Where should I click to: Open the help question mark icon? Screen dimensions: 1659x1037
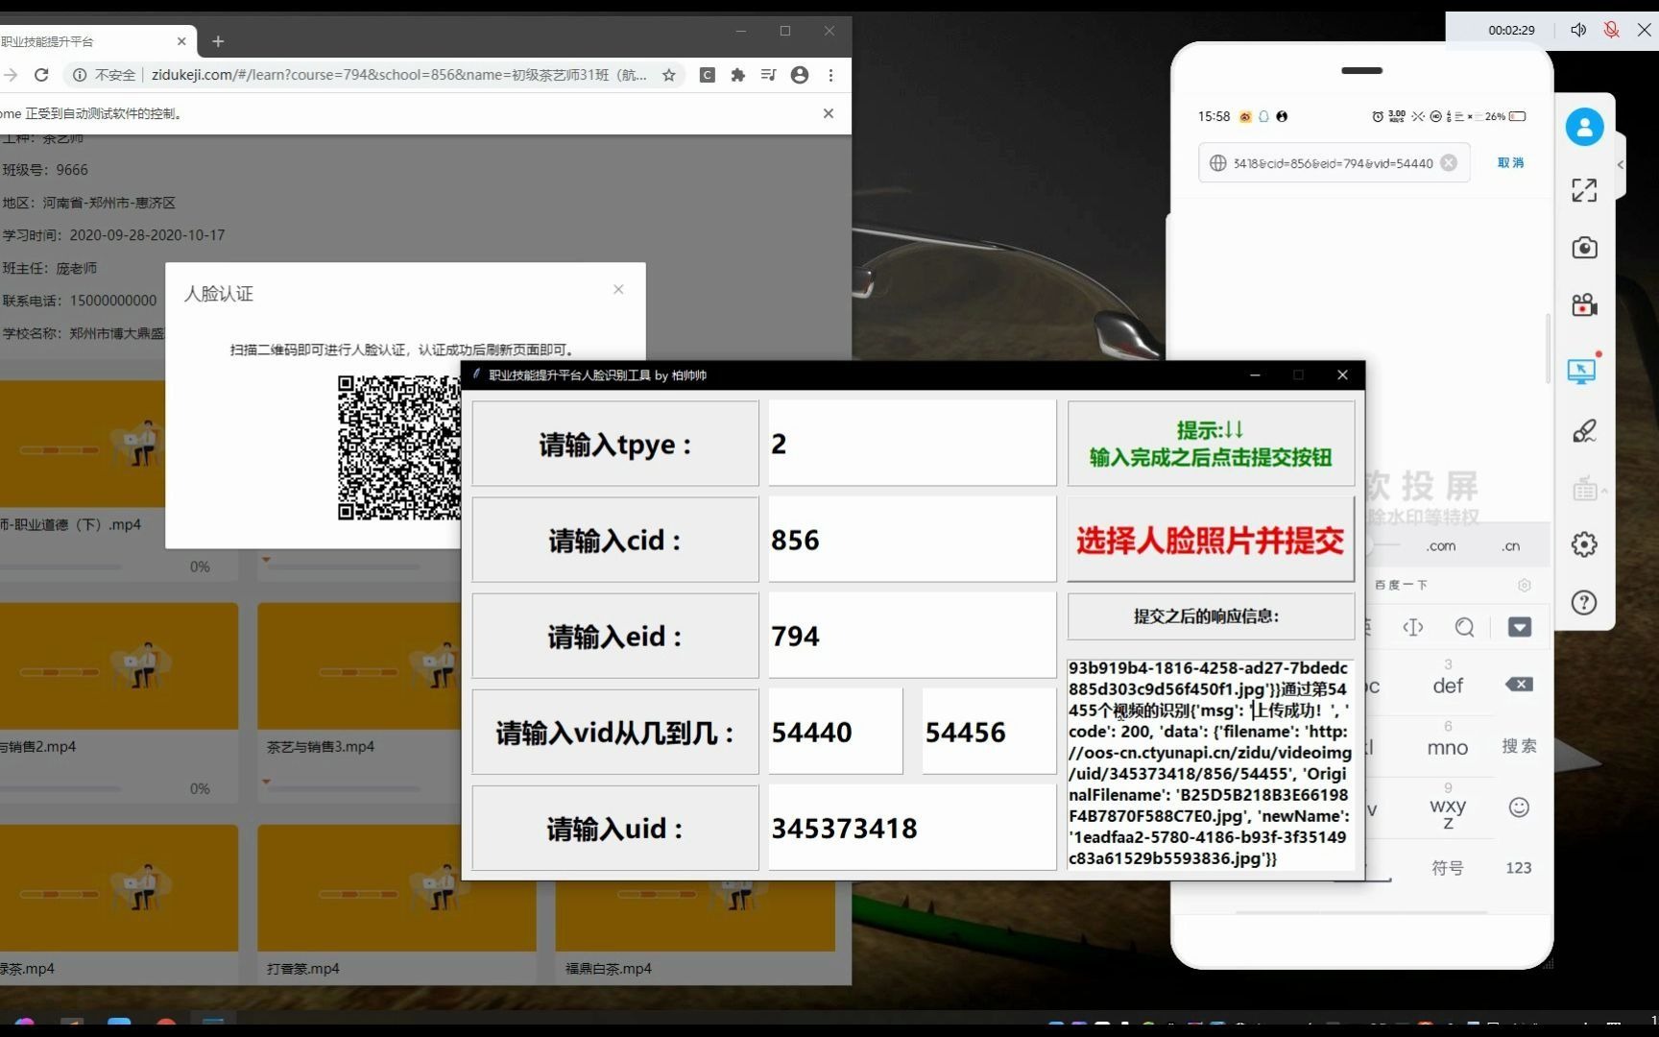coord(1584,602)
